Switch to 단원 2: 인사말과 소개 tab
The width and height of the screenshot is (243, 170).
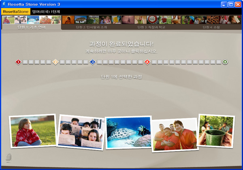tap(92, 22)
